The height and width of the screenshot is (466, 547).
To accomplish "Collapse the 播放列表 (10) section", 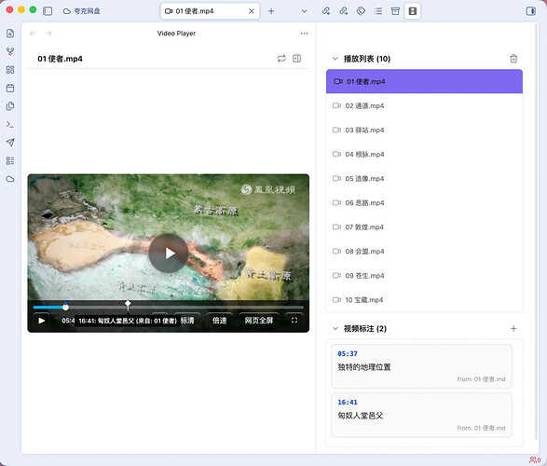I will click(335, 59).
